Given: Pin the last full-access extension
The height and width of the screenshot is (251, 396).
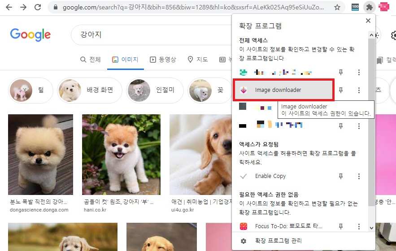Looking at the screenshot, I should [x=341, y=126].
